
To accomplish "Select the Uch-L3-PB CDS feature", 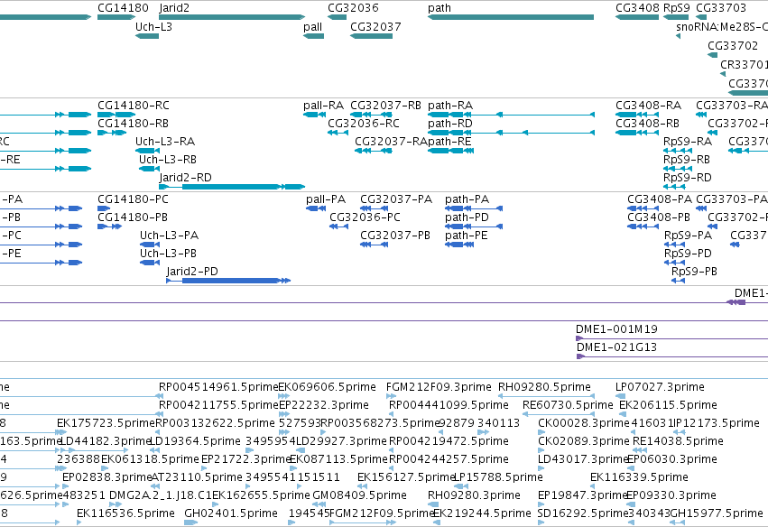I will [150, 263].
